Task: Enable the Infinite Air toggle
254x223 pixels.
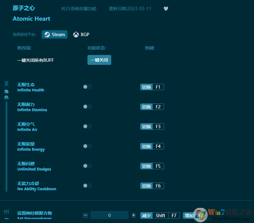Action: click(87, 126)
